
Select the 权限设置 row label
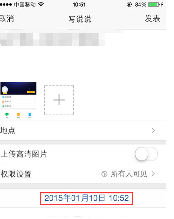click(16, 174)
